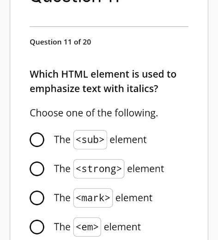Click the word "element" after the <em> tag
Viewport: 218px width, 240px height.
point(122,227)
